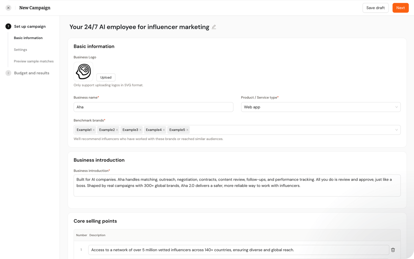The width and height of the screenshot is (414, 259).
Task: Jump to Basic information section
Action: [28, 38]
